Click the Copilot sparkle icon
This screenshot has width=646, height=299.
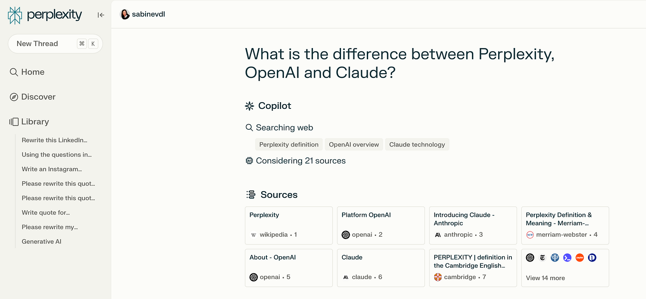point(249,106)
